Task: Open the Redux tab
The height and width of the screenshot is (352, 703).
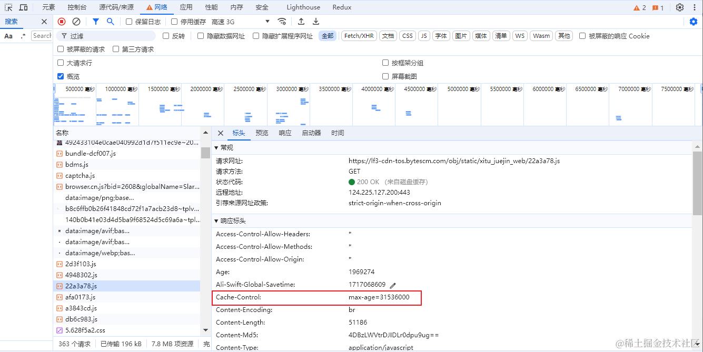Action: click(x=342, y=7)
